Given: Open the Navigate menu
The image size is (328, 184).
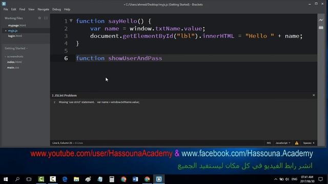Looking at the screenshot, I should coord(43,9).
